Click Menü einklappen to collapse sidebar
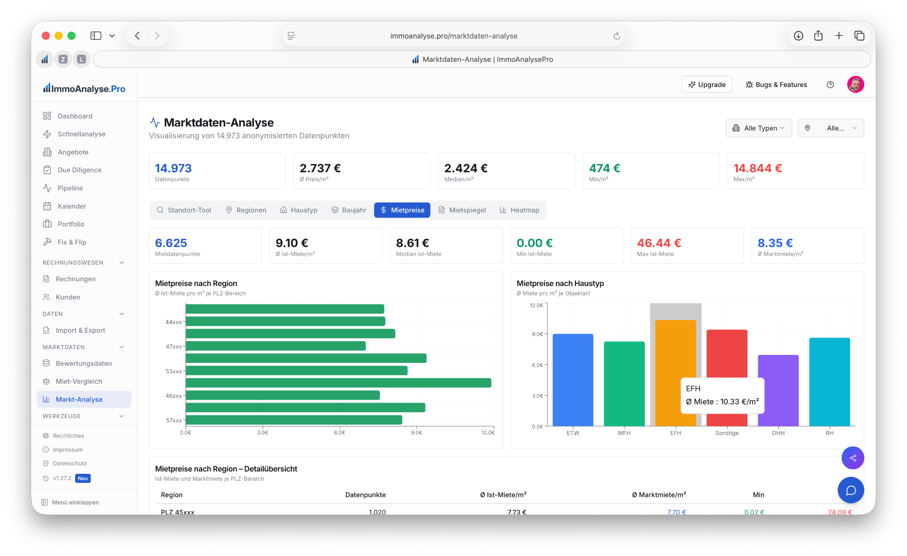Screen dimensions: 907x556 point(70,502)
